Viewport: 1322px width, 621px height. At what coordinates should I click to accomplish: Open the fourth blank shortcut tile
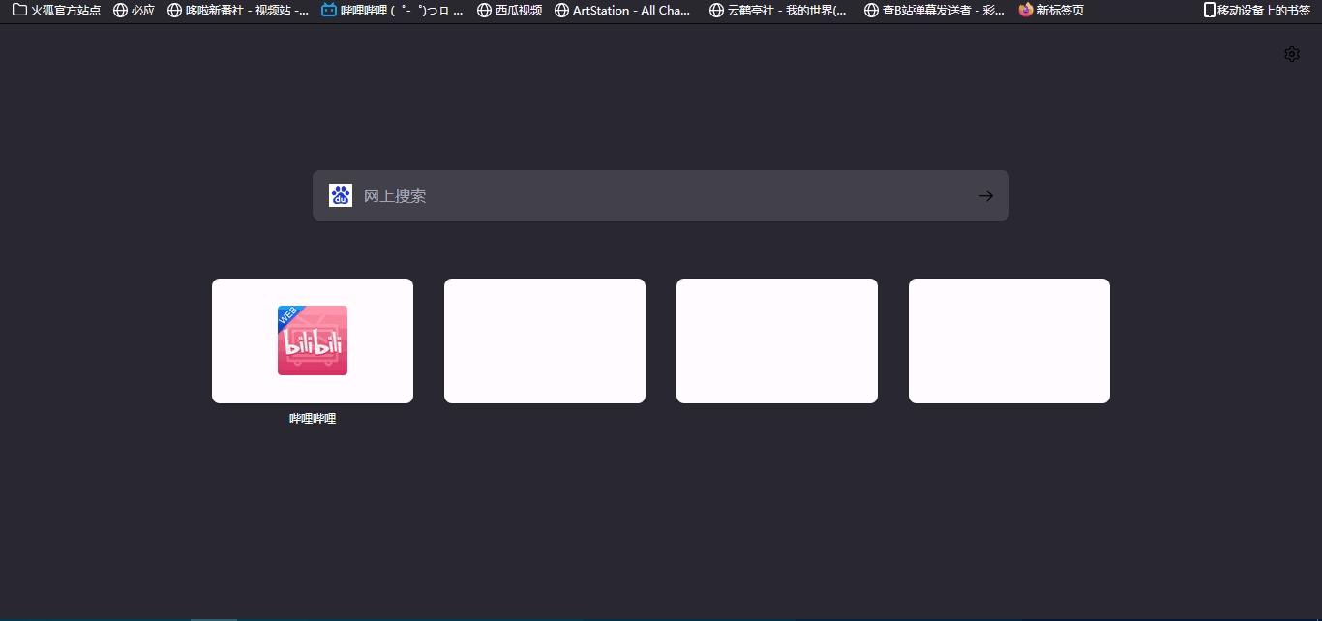(x=1009, y=340)
